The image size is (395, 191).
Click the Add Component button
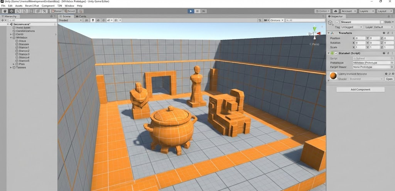[x=360, y=90]
